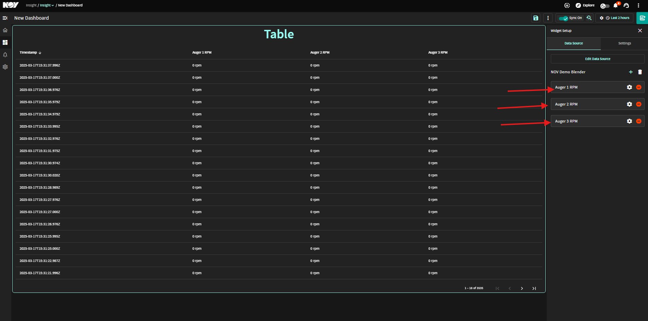Click the Auger 3 RPM column header
648x321 pixels.
point(438,53)
